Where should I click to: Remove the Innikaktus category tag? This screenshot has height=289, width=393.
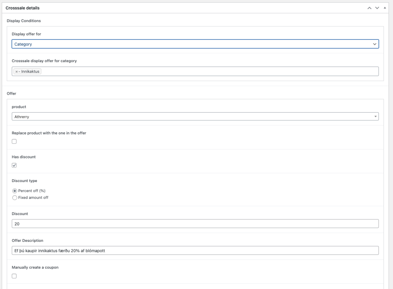pos(17,72)
